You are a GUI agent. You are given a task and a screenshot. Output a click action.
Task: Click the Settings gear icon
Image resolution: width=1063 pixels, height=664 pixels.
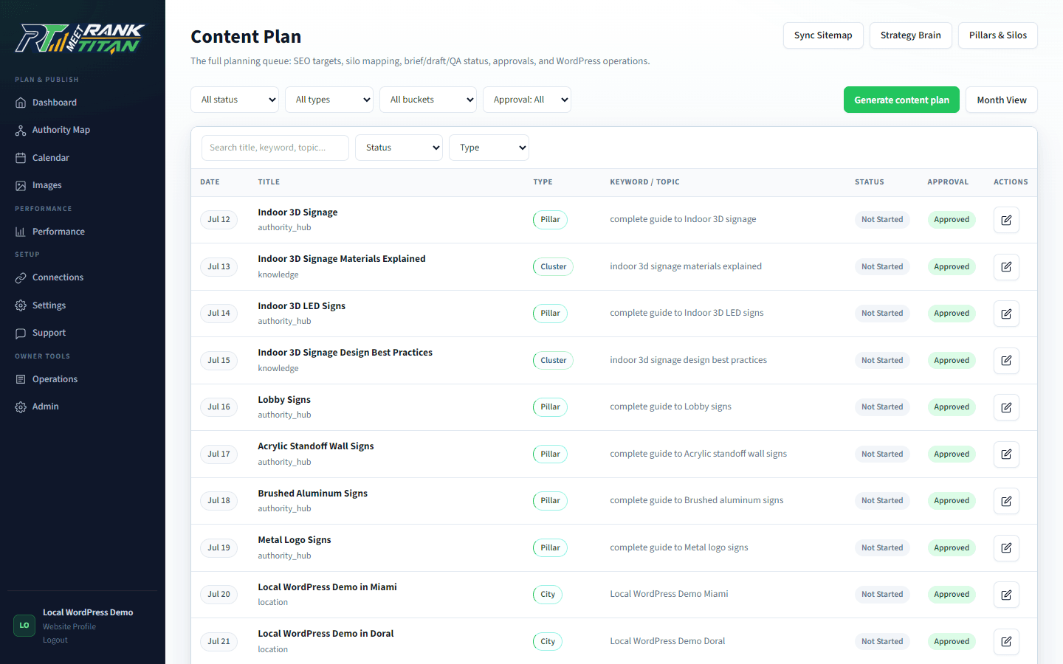point(21,305)
